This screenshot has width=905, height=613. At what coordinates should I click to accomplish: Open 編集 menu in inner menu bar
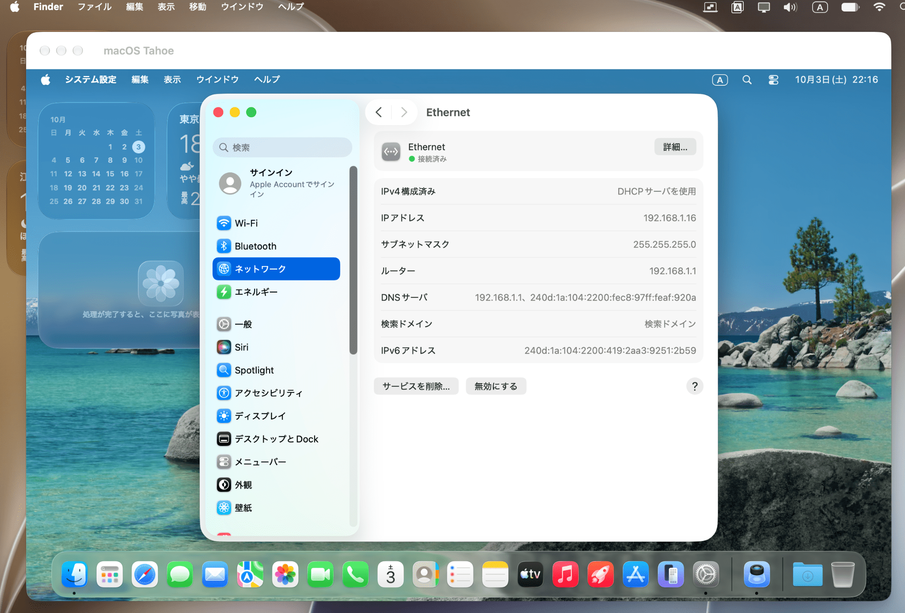pos(140,80)
